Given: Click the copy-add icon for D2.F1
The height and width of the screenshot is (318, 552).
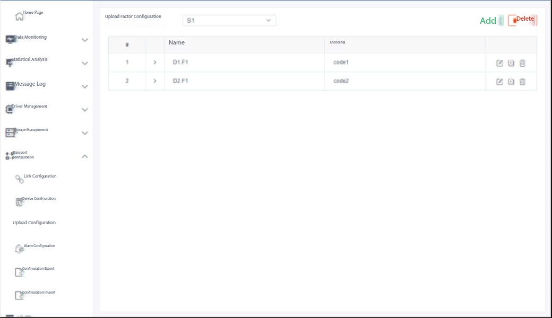Looking at the screenshot, I should pyautogui.click(x=511, y=82).
